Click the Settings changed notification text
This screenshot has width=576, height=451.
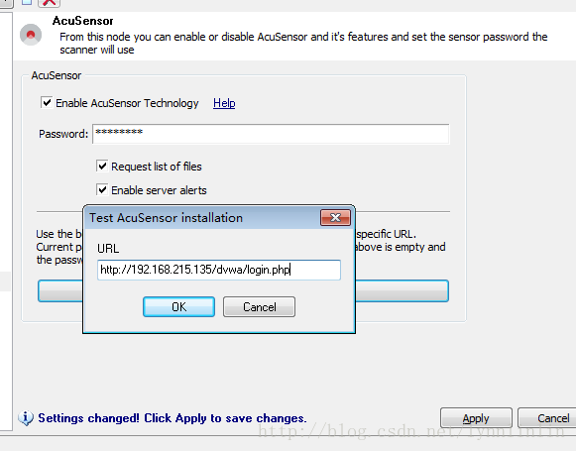(x=173, y=418)
